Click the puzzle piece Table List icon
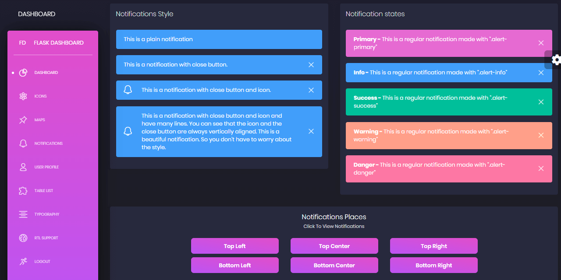 (23, 191)
